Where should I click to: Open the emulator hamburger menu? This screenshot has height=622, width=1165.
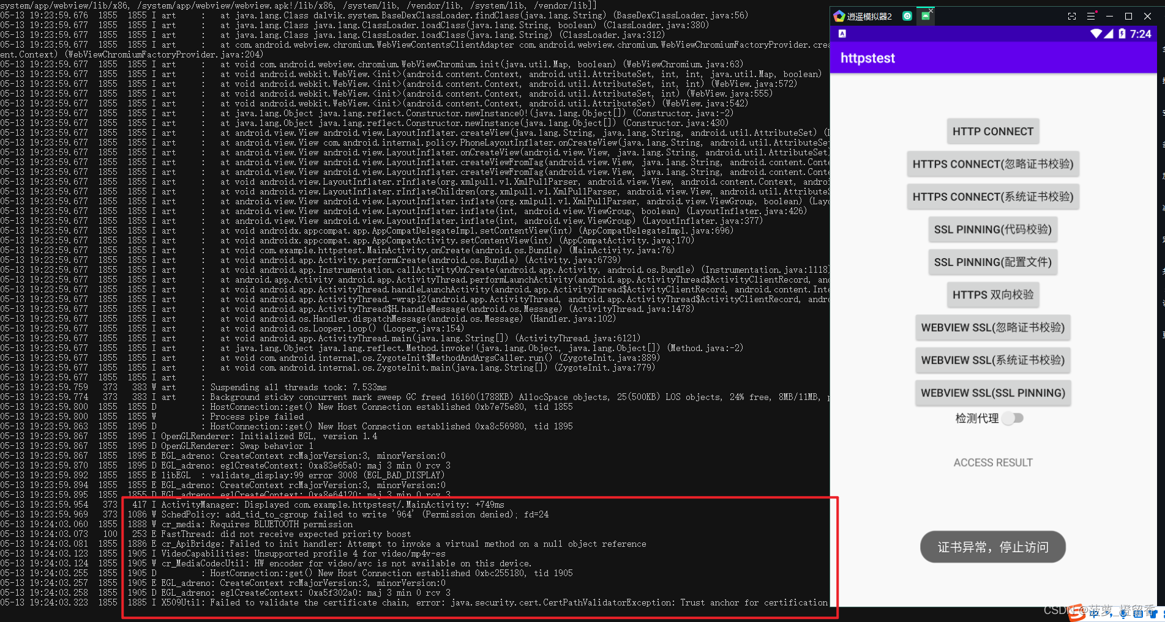(1091, 17)
